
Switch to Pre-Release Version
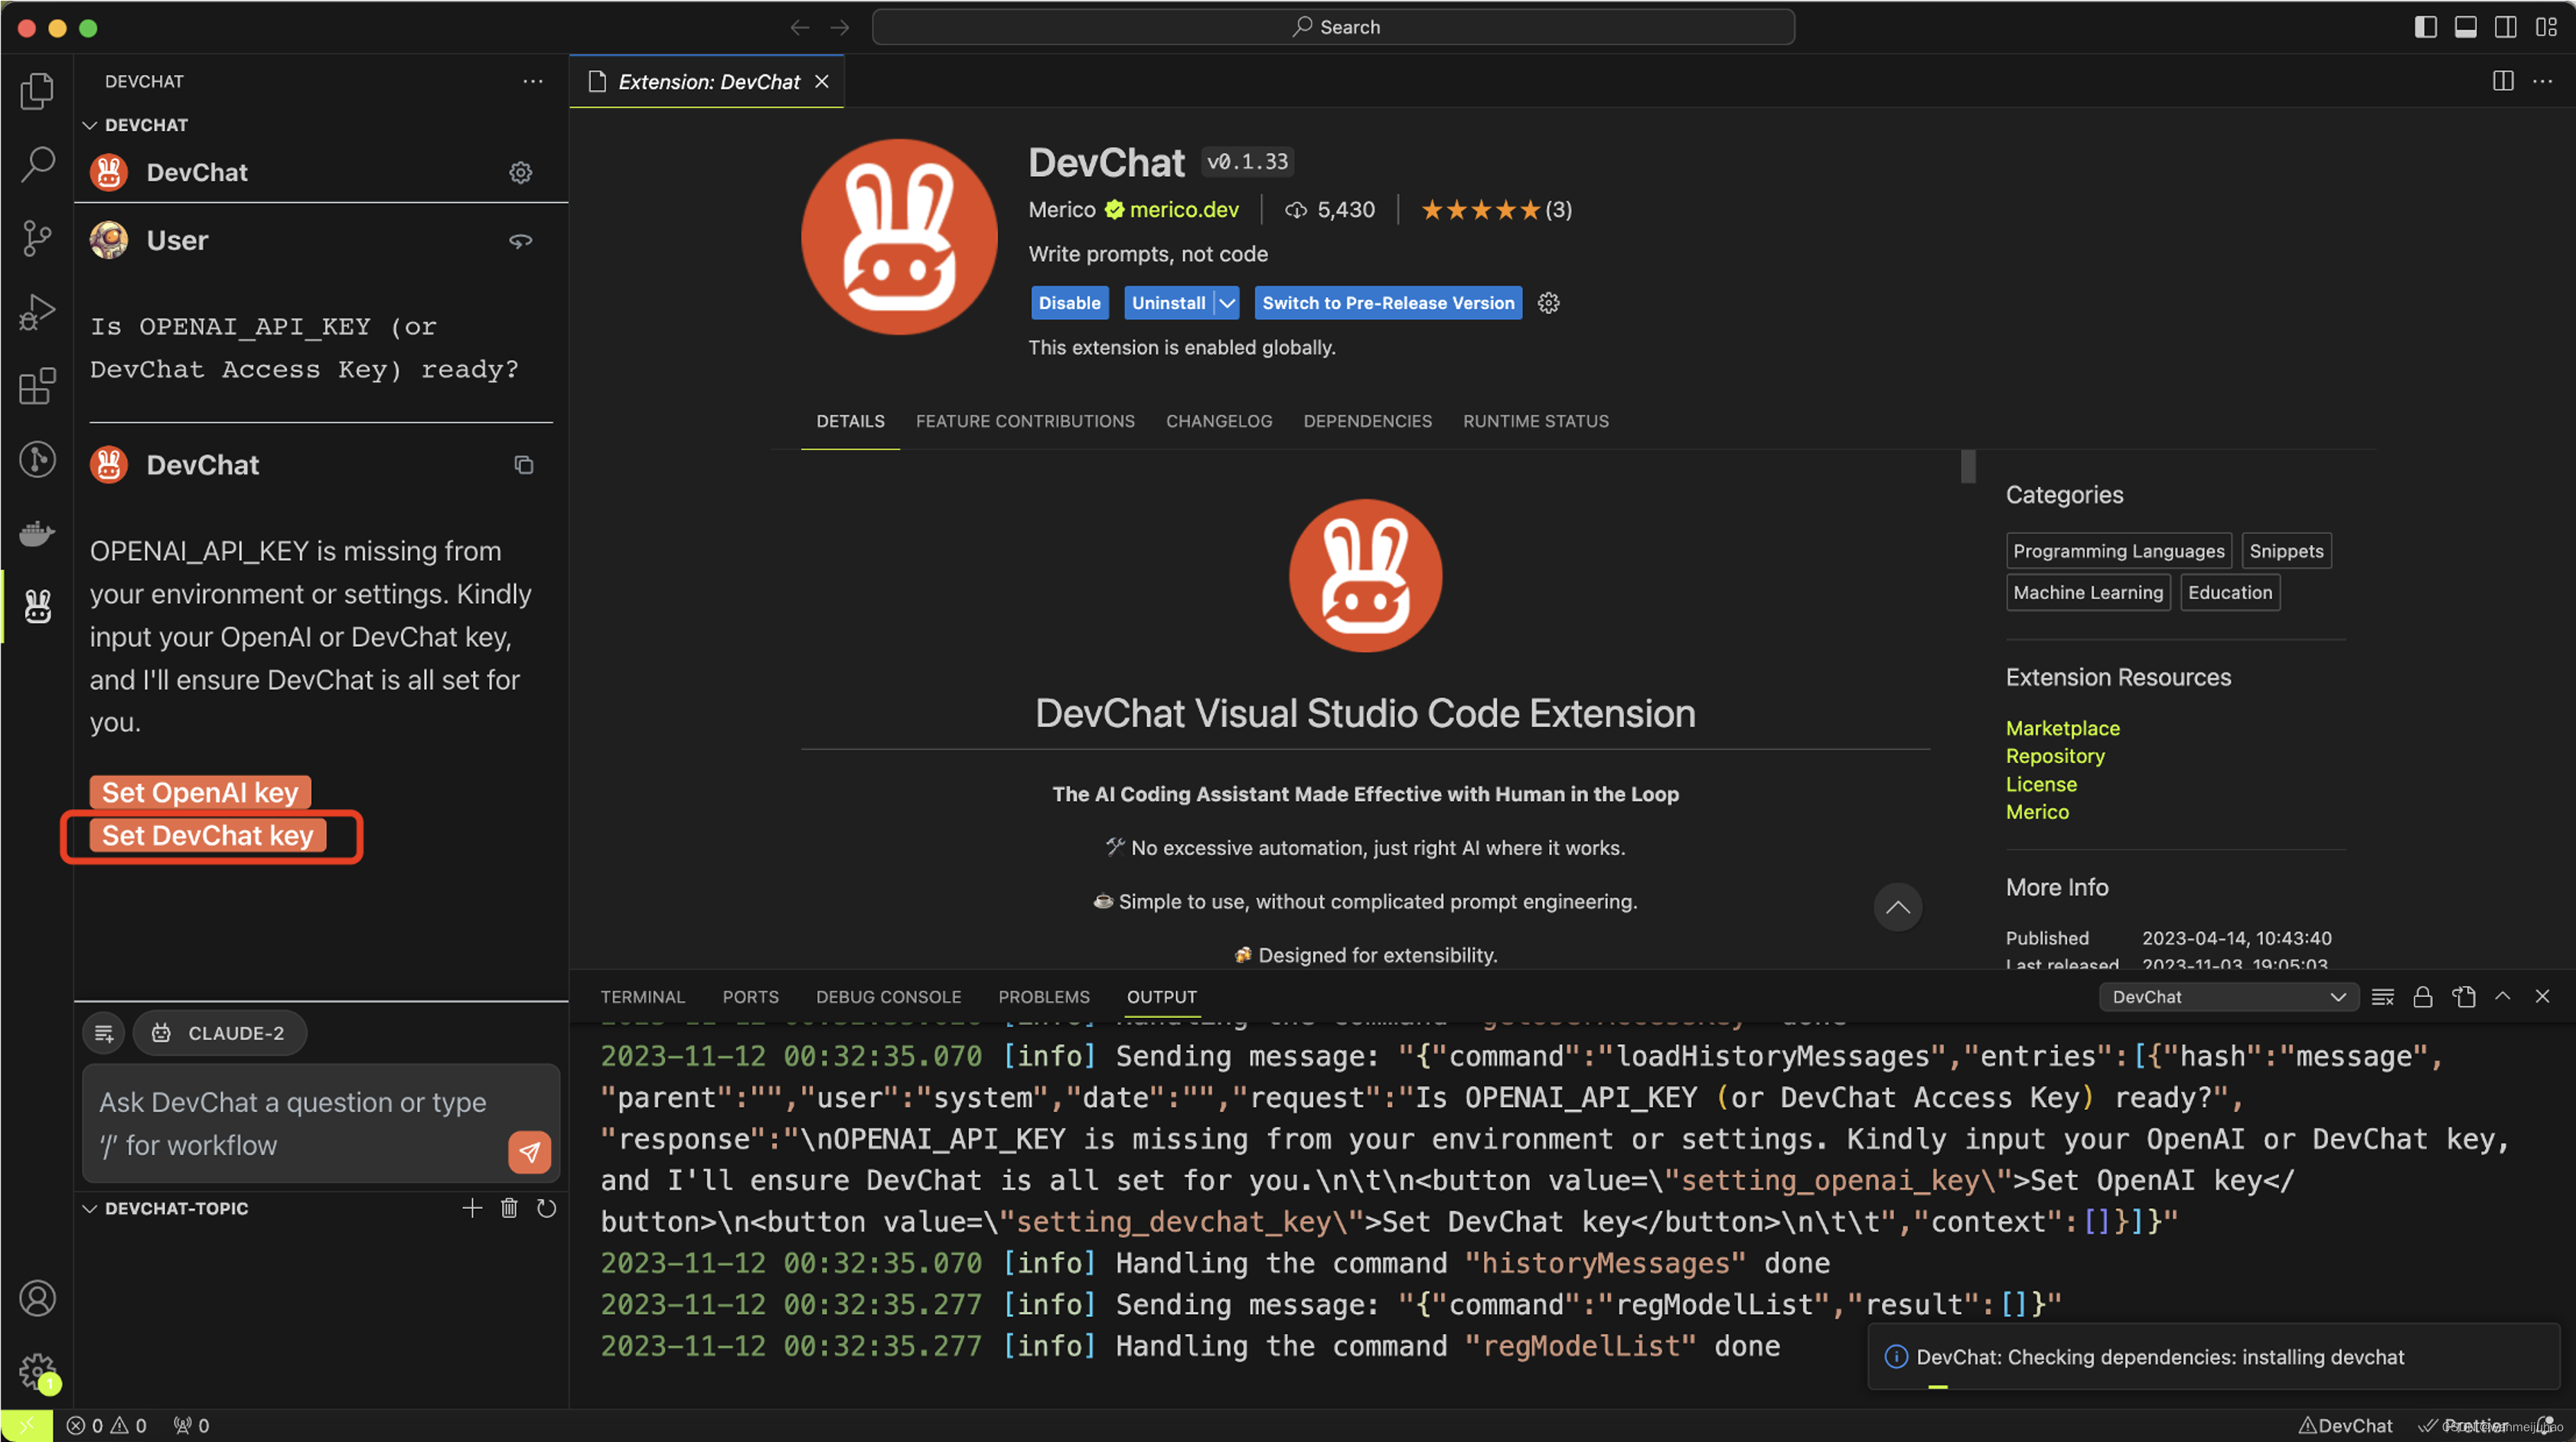coord(1388,303)
